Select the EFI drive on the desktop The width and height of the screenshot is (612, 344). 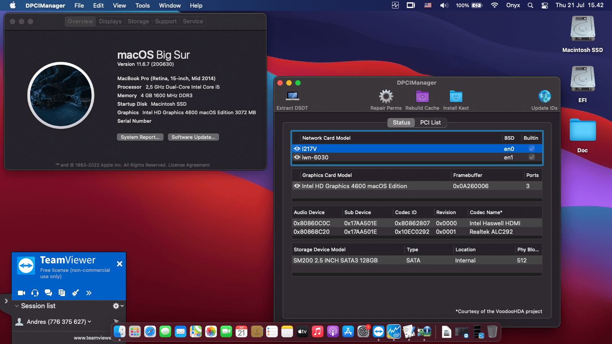(x=582, y=85)
